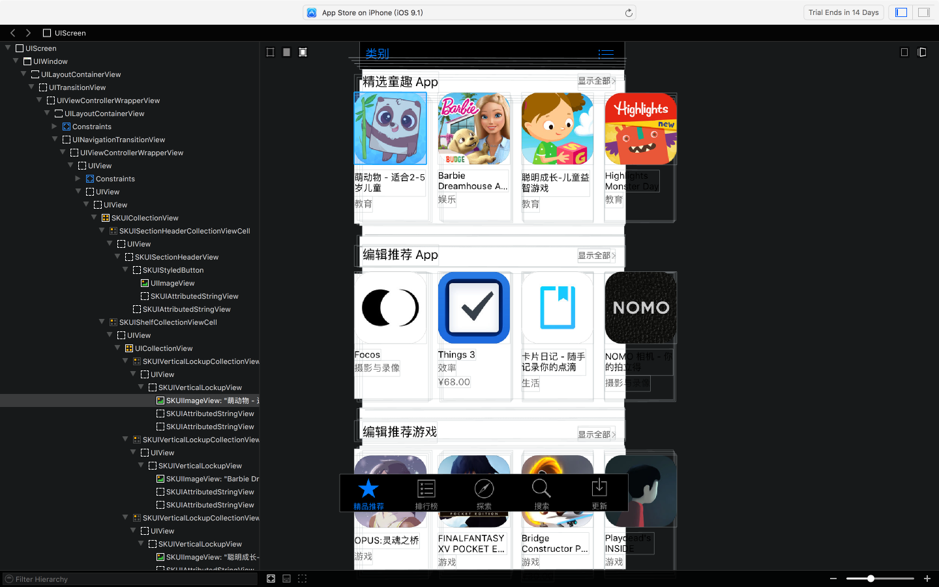Select the highlighted SKUIImageView "萌动物" row
This screenshot has width=939, height=587.
tap(130, 400)
